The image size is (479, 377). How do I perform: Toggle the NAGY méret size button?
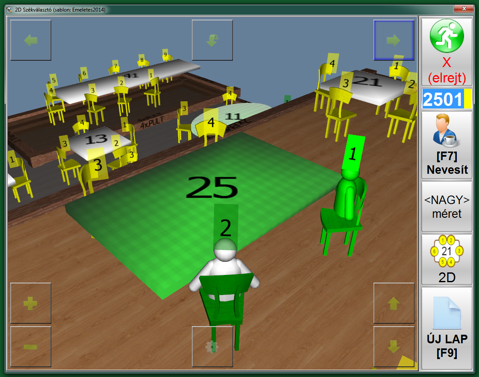point(447,206)
